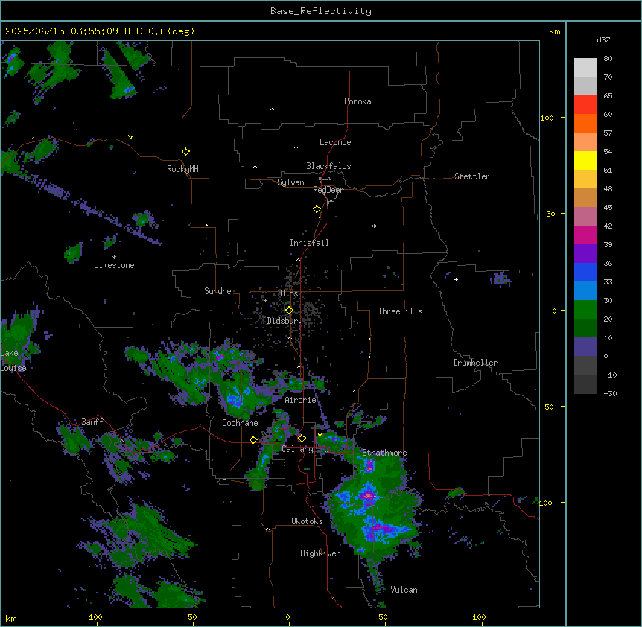Viewport: 642px width, 627px height.
Task: Click the Sylvan label
Action: (x=290, y=182)
